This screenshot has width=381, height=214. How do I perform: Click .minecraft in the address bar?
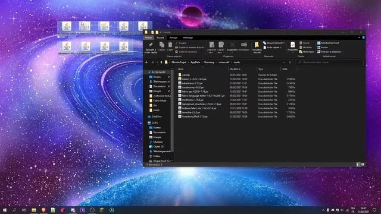click(x=224, y=62)
